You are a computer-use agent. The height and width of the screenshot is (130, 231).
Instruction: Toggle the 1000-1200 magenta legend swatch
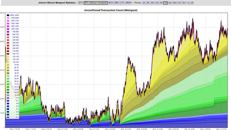(8, 26)
